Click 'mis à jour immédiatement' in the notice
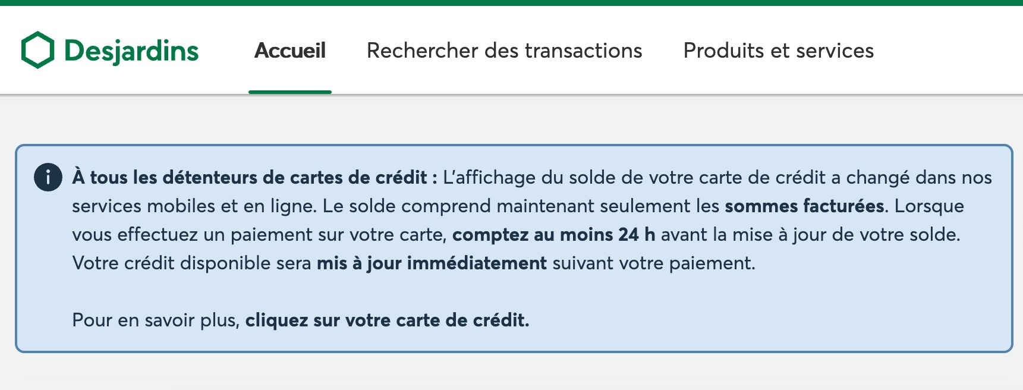 pos(432,262)
